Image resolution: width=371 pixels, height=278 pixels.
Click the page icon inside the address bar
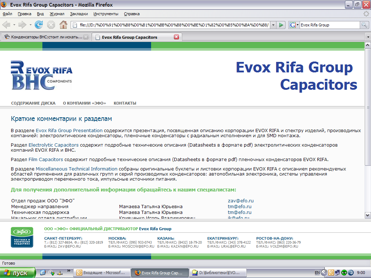coord(75,25)
